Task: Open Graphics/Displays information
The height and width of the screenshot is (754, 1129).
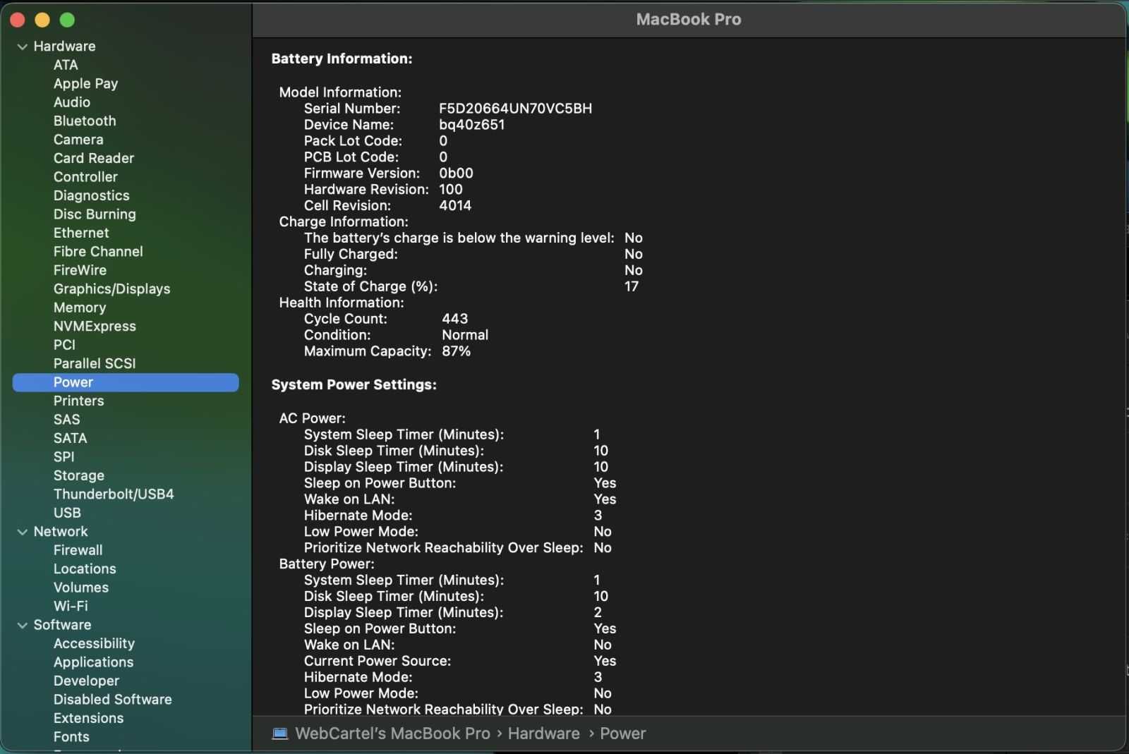Action: coord(111,289)
